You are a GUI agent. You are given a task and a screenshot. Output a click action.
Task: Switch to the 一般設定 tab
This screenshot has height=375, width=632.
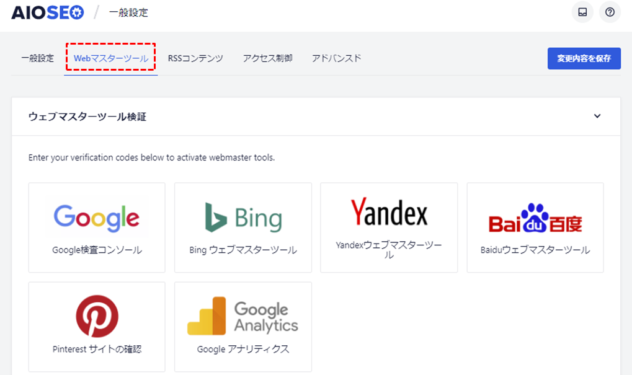37,58
